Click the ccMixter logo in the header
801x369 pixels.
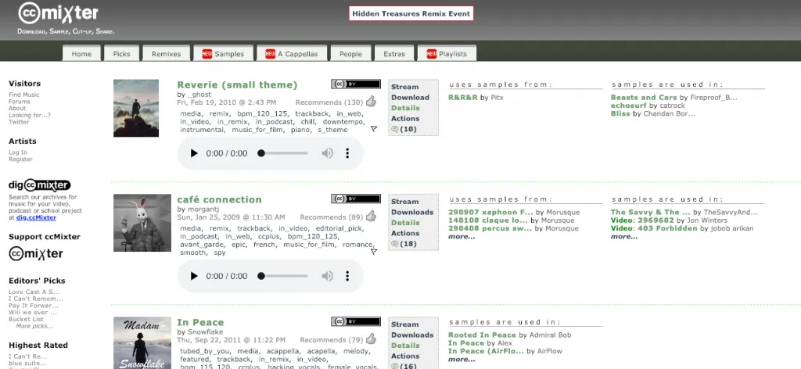(58, 13)
